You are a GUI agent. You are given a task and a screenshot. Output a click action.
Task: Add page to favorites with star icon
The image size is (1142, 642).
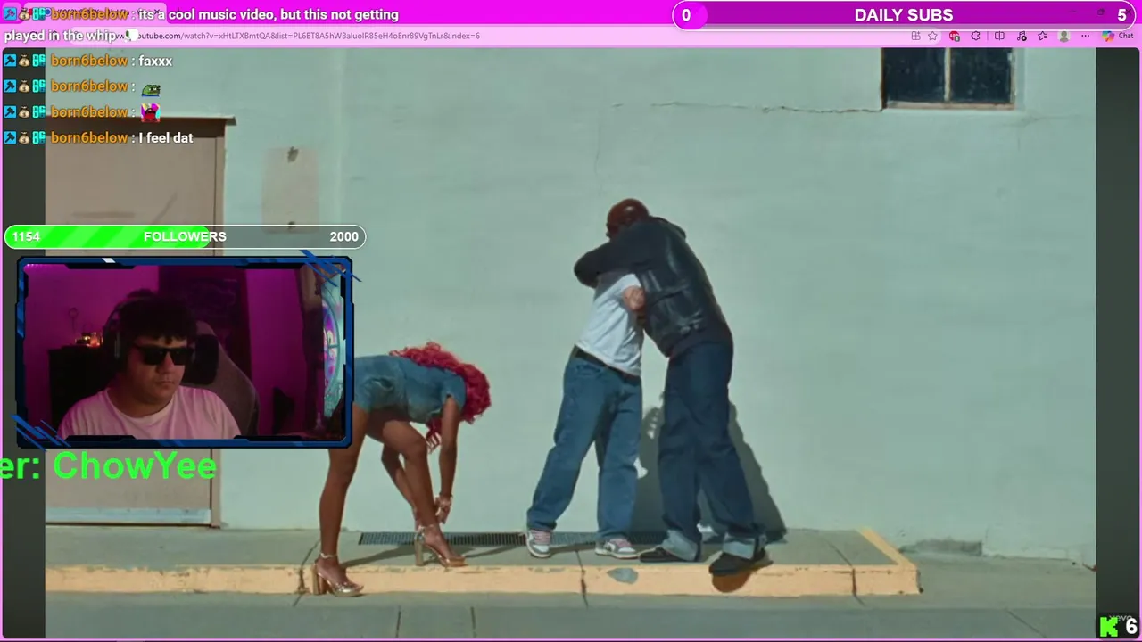(x=932, y=36)
